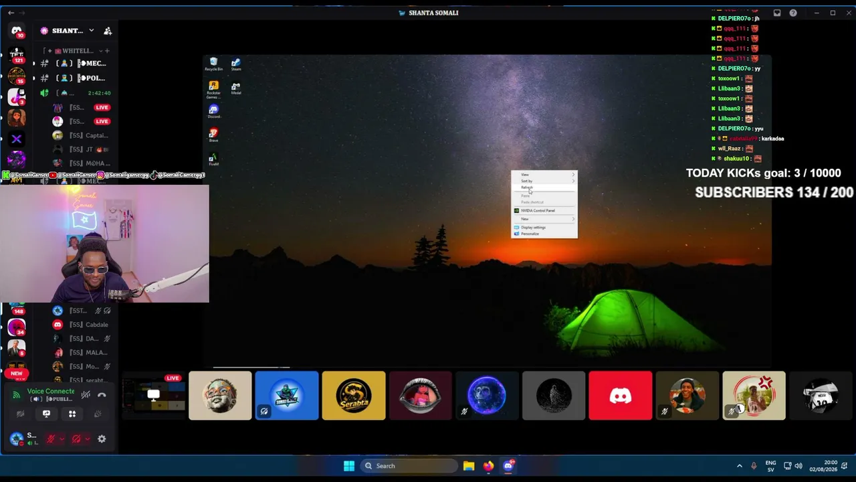Disconnect from the voice channel
Viewport: 856px width, 482px height.
point(102,395)
